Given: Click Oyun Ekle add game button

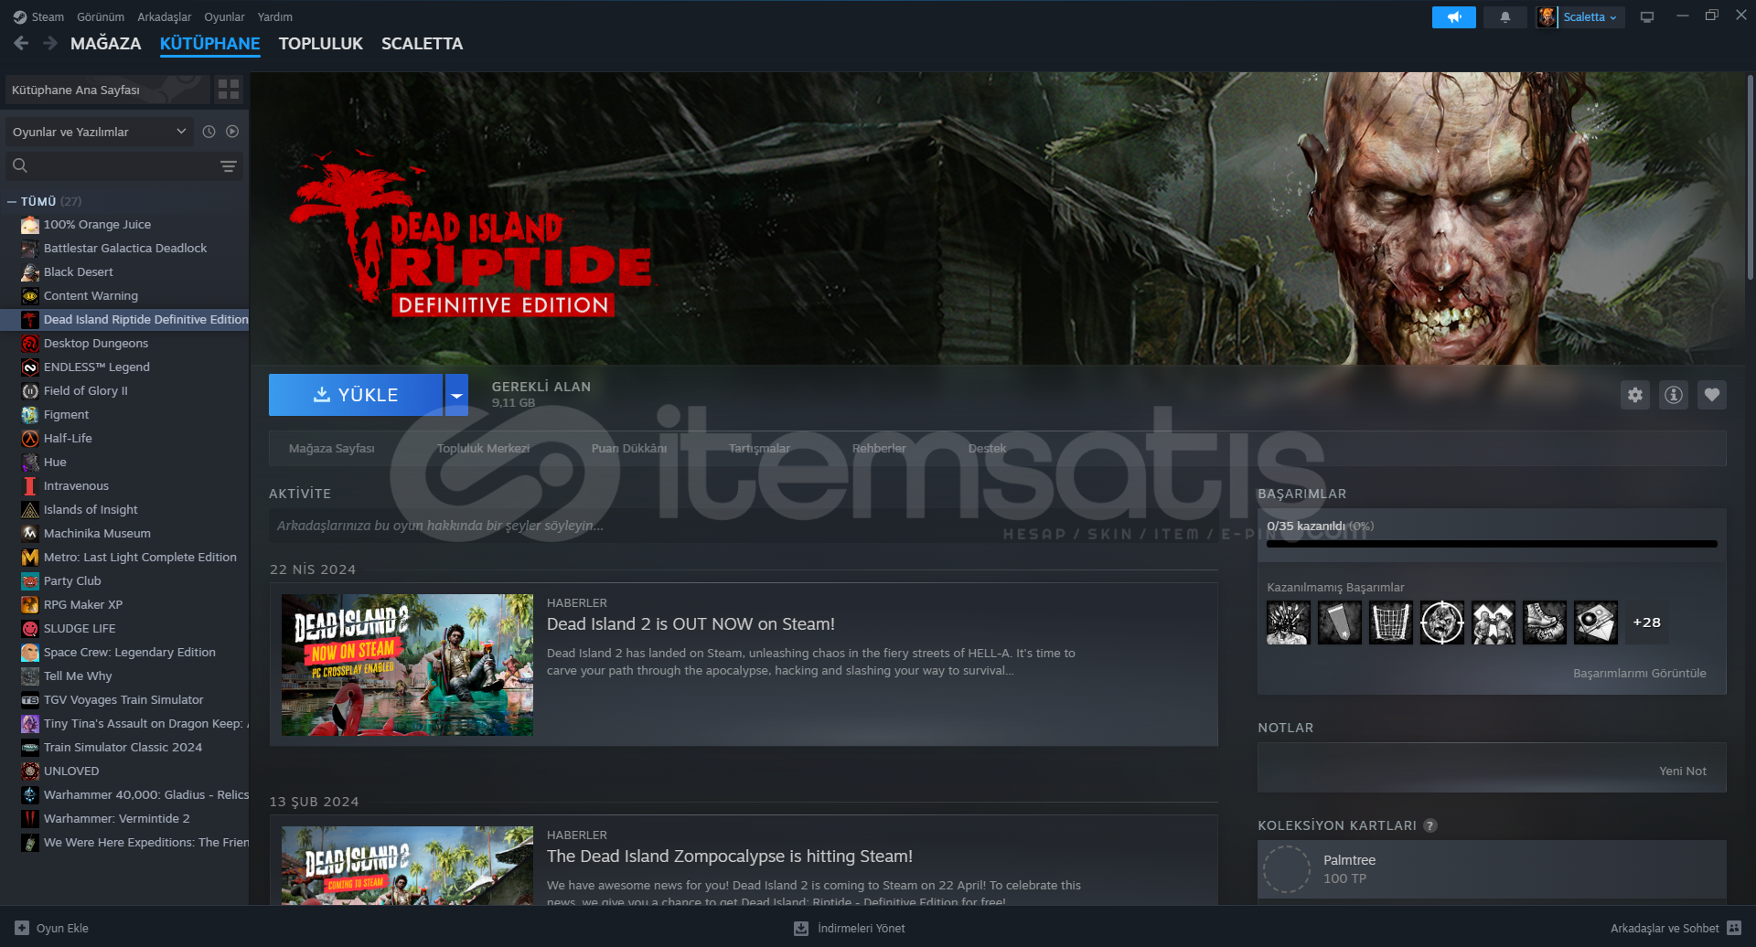Looking at the screenshot, I should click(x=52, y=928).
